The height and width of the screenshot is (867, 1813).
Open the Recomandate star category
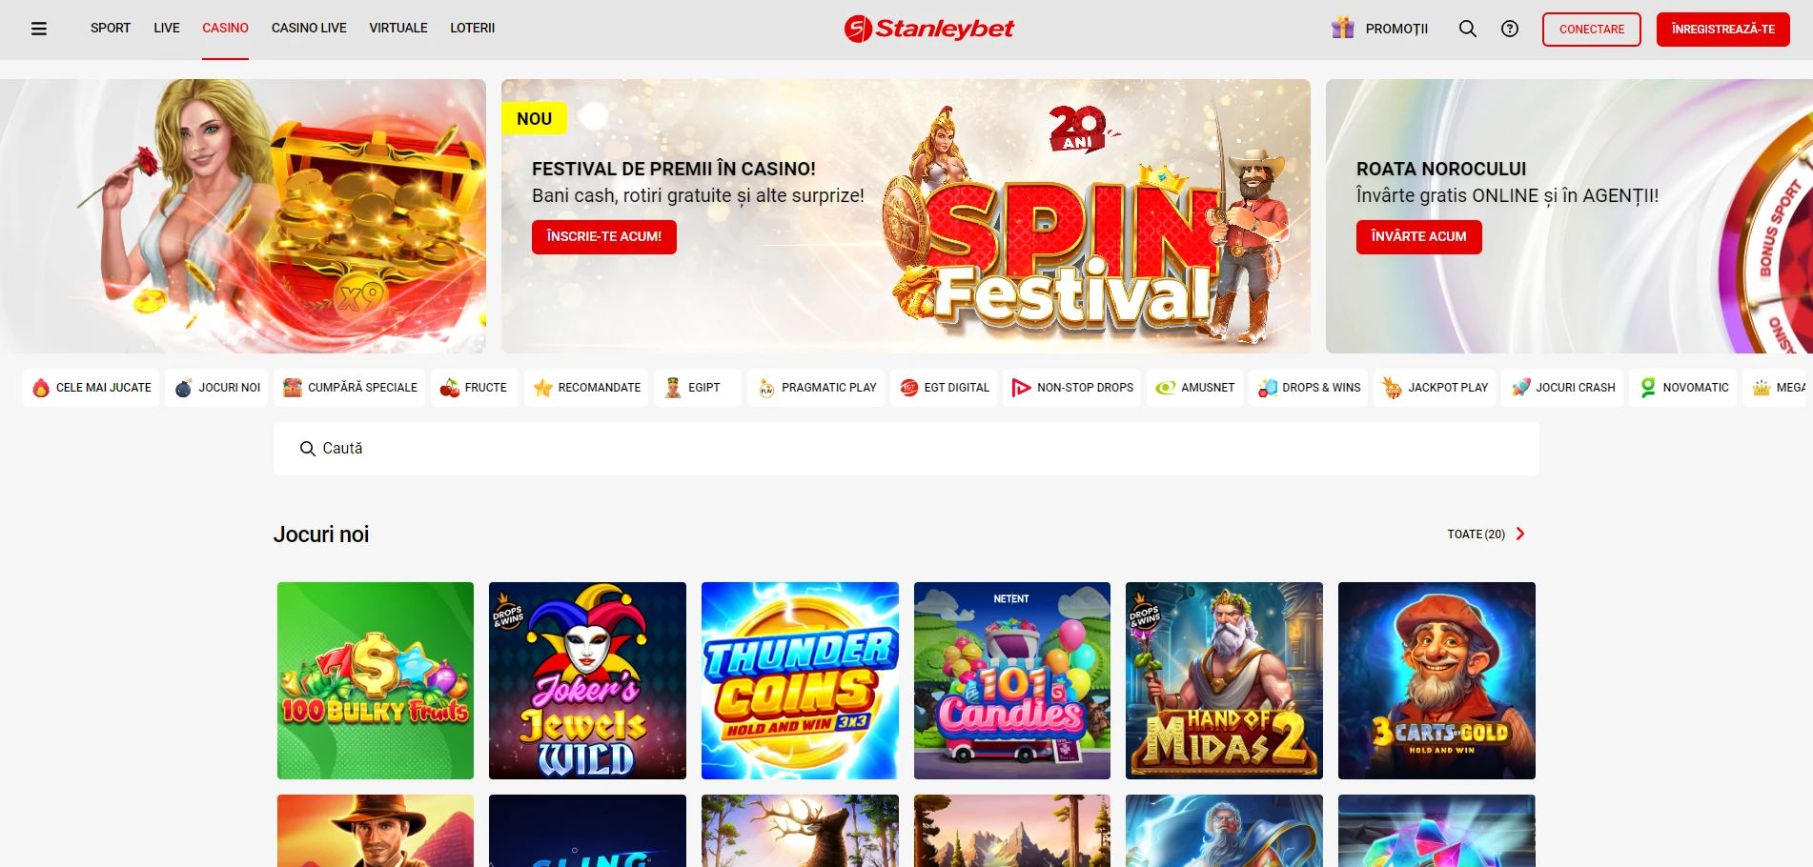tap(586, 388)
